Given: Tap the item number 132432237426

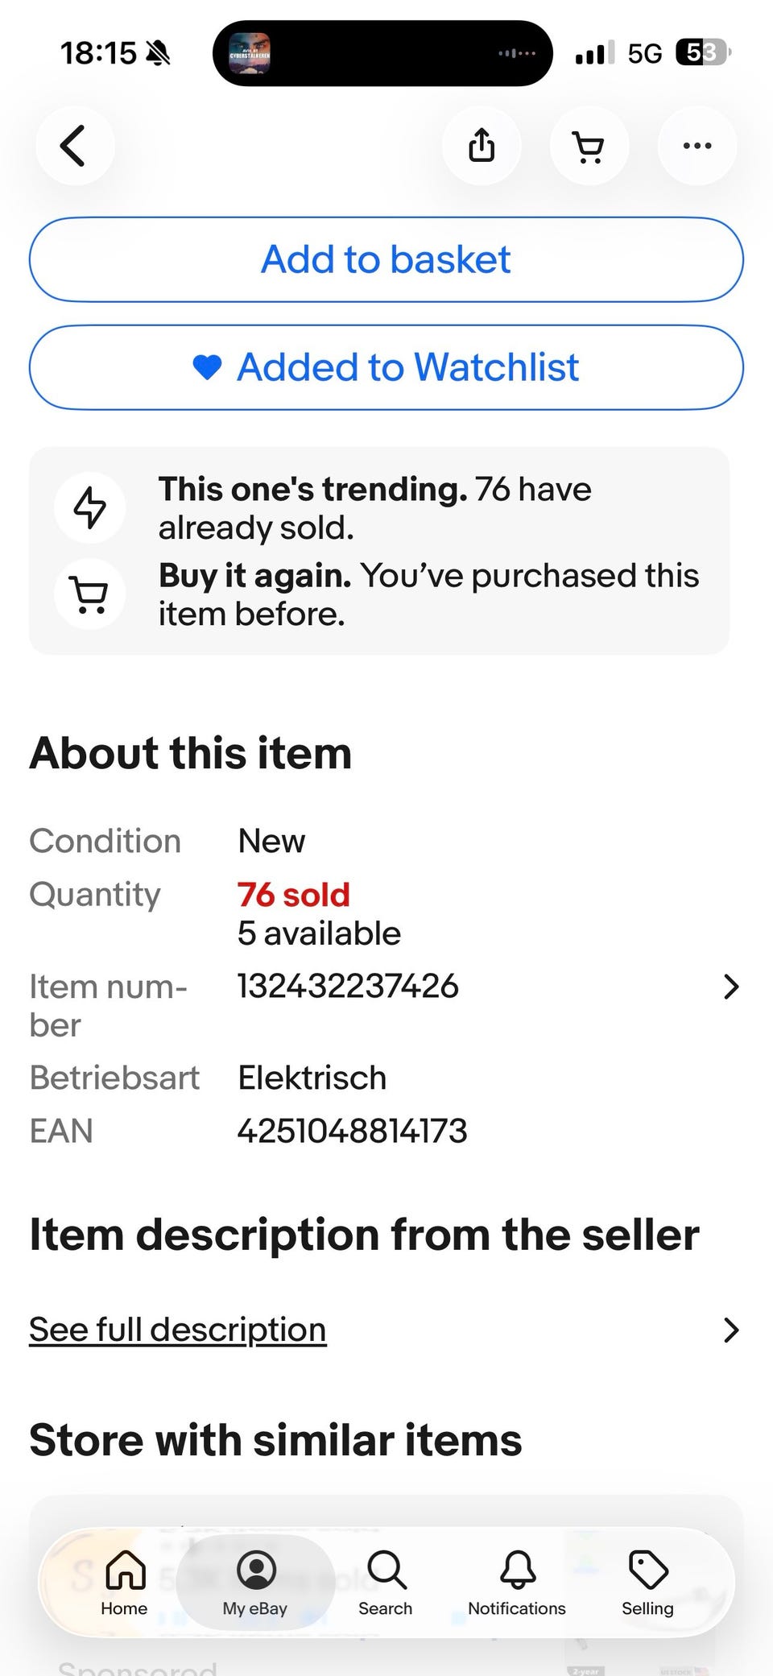Looking at the screenshot, I should tap(348, 987).
